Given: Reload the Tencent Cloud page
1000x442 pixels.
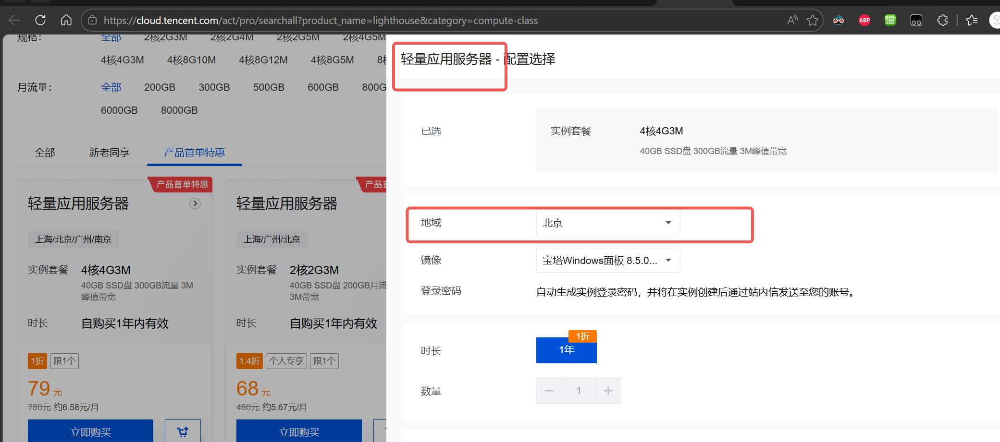Looking at the screenshot, I should [40, 20].
